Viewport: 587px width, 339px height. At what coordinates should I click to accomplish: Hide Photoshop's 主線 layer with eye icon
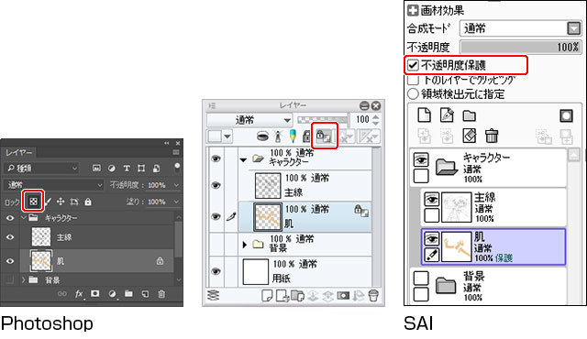click(10, 237)
